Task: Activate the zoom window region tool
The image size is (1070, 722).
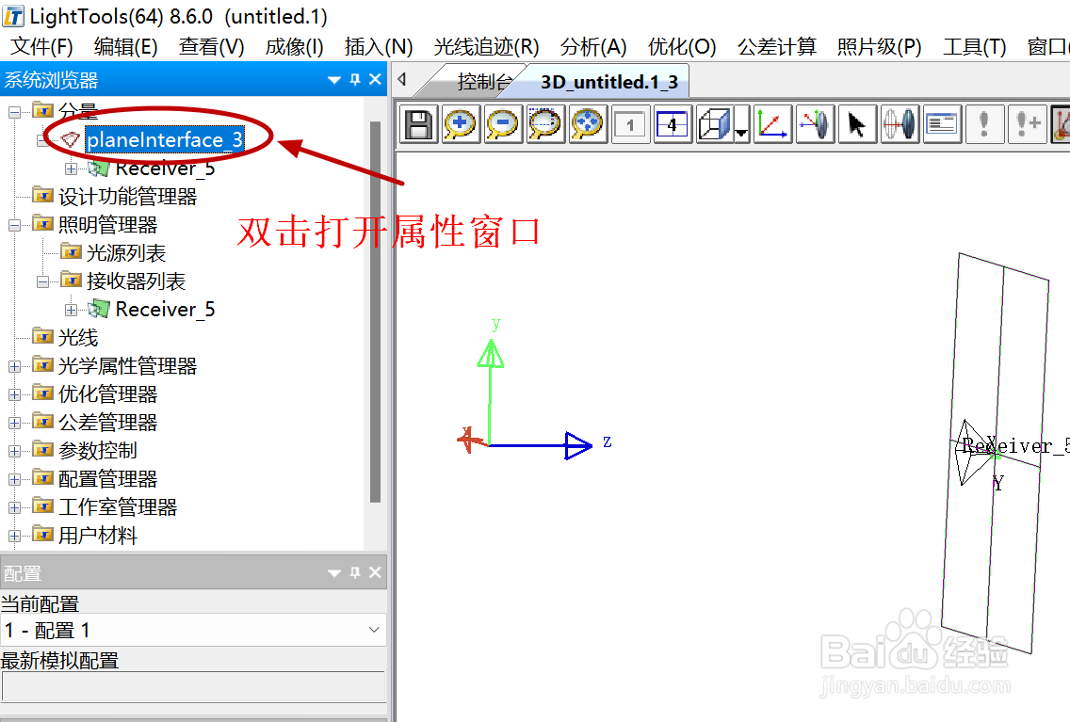Action: click(x=544, y=123)
